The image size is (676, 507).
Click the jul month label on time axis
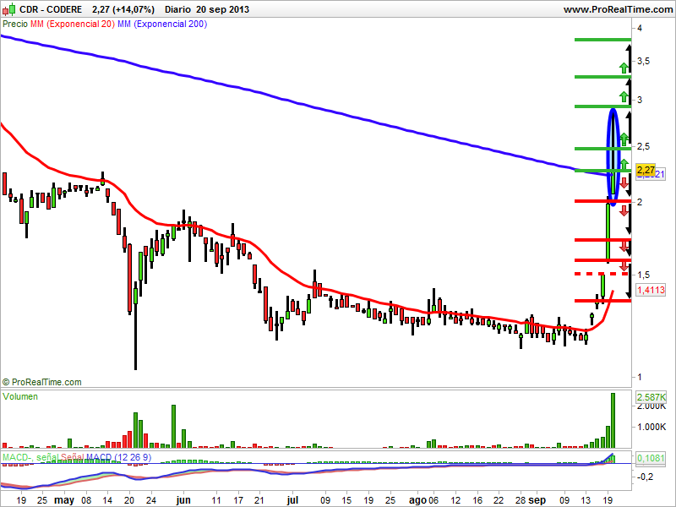click(292, 500)
